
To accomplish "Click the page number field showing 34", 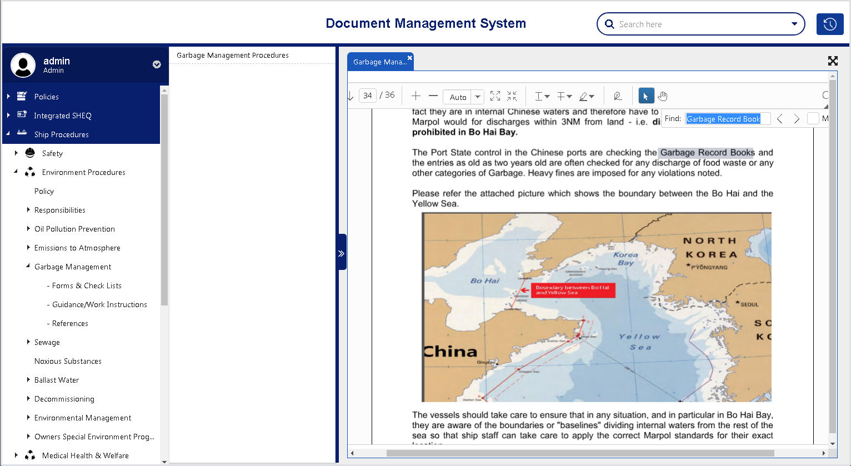I will click(x=368, y=96).
